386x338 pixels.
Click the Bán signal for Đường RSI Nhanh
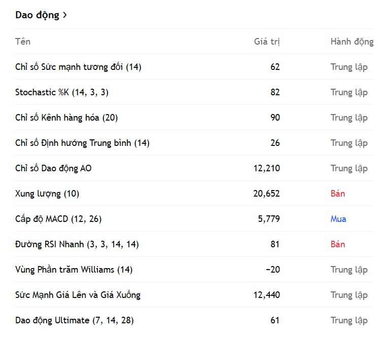(x=338, y=244)
